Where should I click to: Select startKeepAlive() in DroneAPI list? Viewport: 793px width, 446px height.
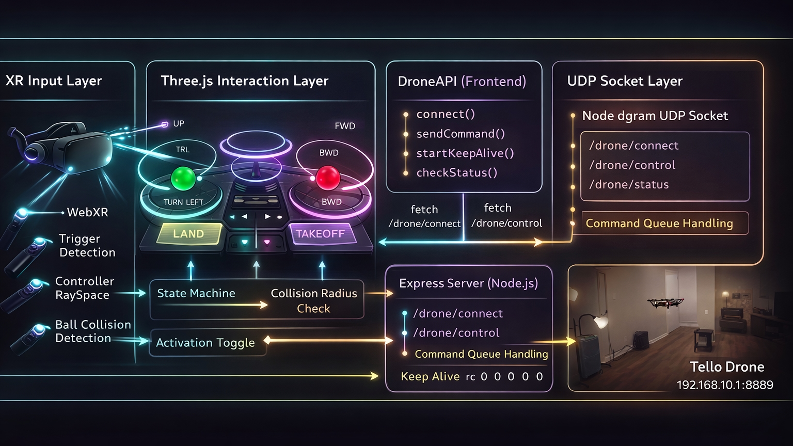(465, 153)
